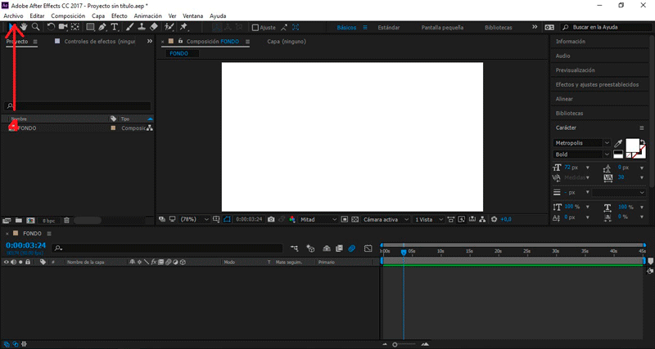Activate the Eraser tool
The height and width of the screenshot is (349, 655).
pos(154,27)
